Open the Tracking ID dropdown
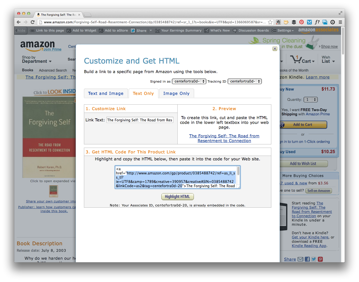 point(245,81)
